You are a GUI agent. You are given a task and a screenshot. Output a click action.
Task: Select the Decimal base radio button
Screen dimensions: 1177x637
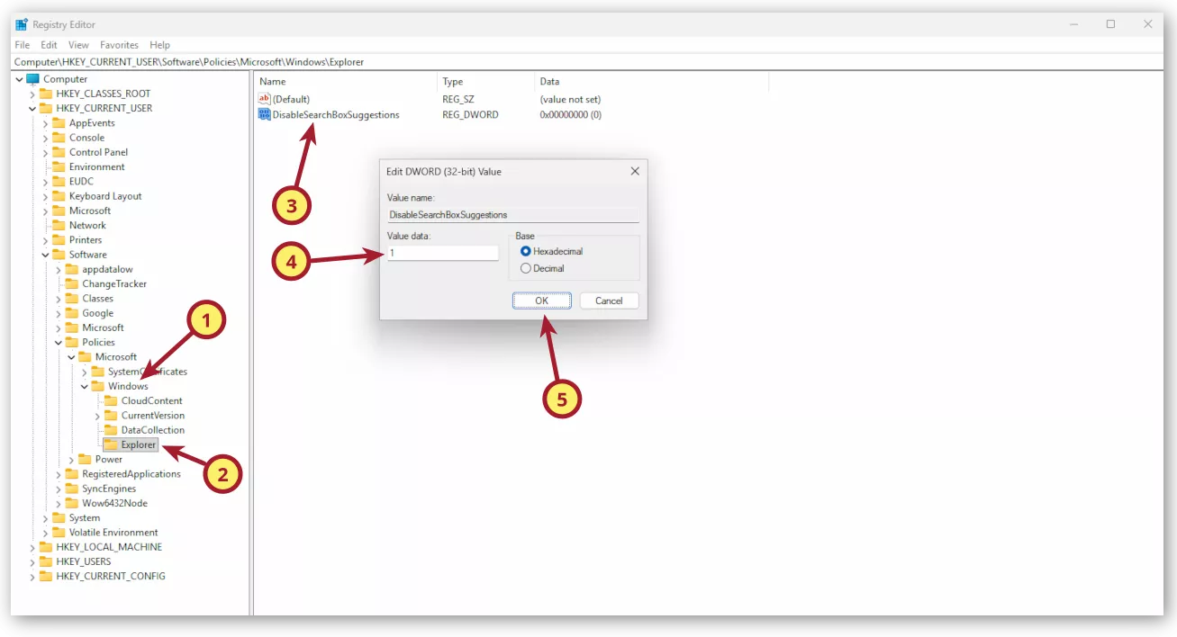pos(526,268)
